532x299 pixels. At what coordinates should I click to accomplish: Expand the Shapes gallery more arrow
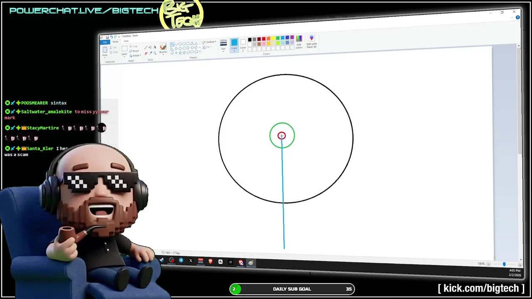pos(200,51)
